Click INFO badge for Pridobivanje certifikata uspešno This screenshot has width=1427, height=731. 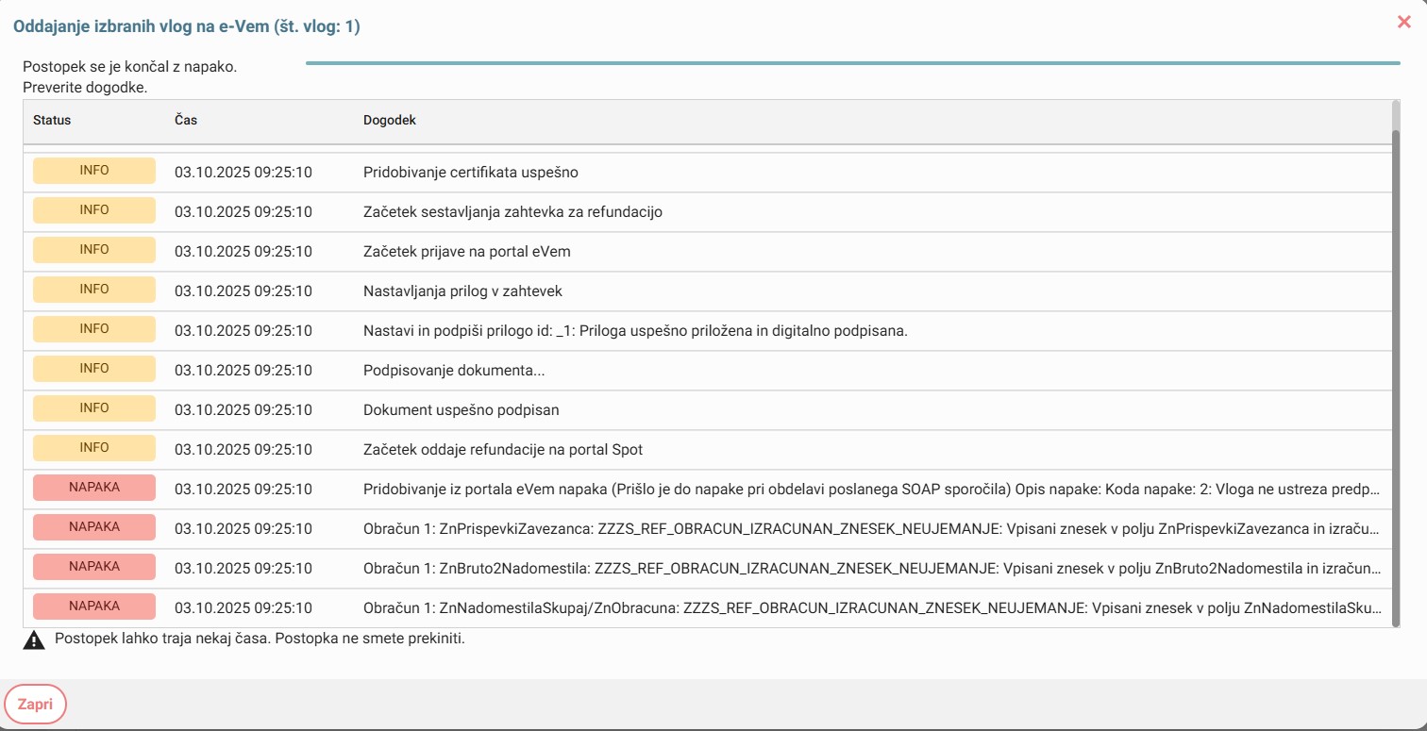94,172
